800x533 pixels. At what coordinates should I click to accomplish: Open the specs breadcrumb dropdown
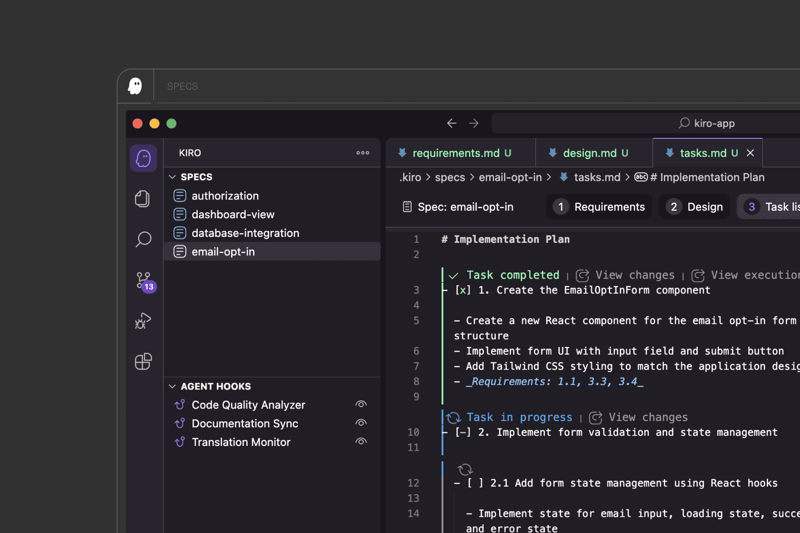[x=450, y=177]
